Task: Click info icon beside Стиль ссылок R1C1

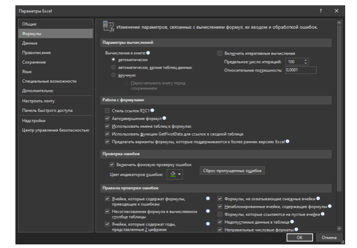Action: coord(152,110)
